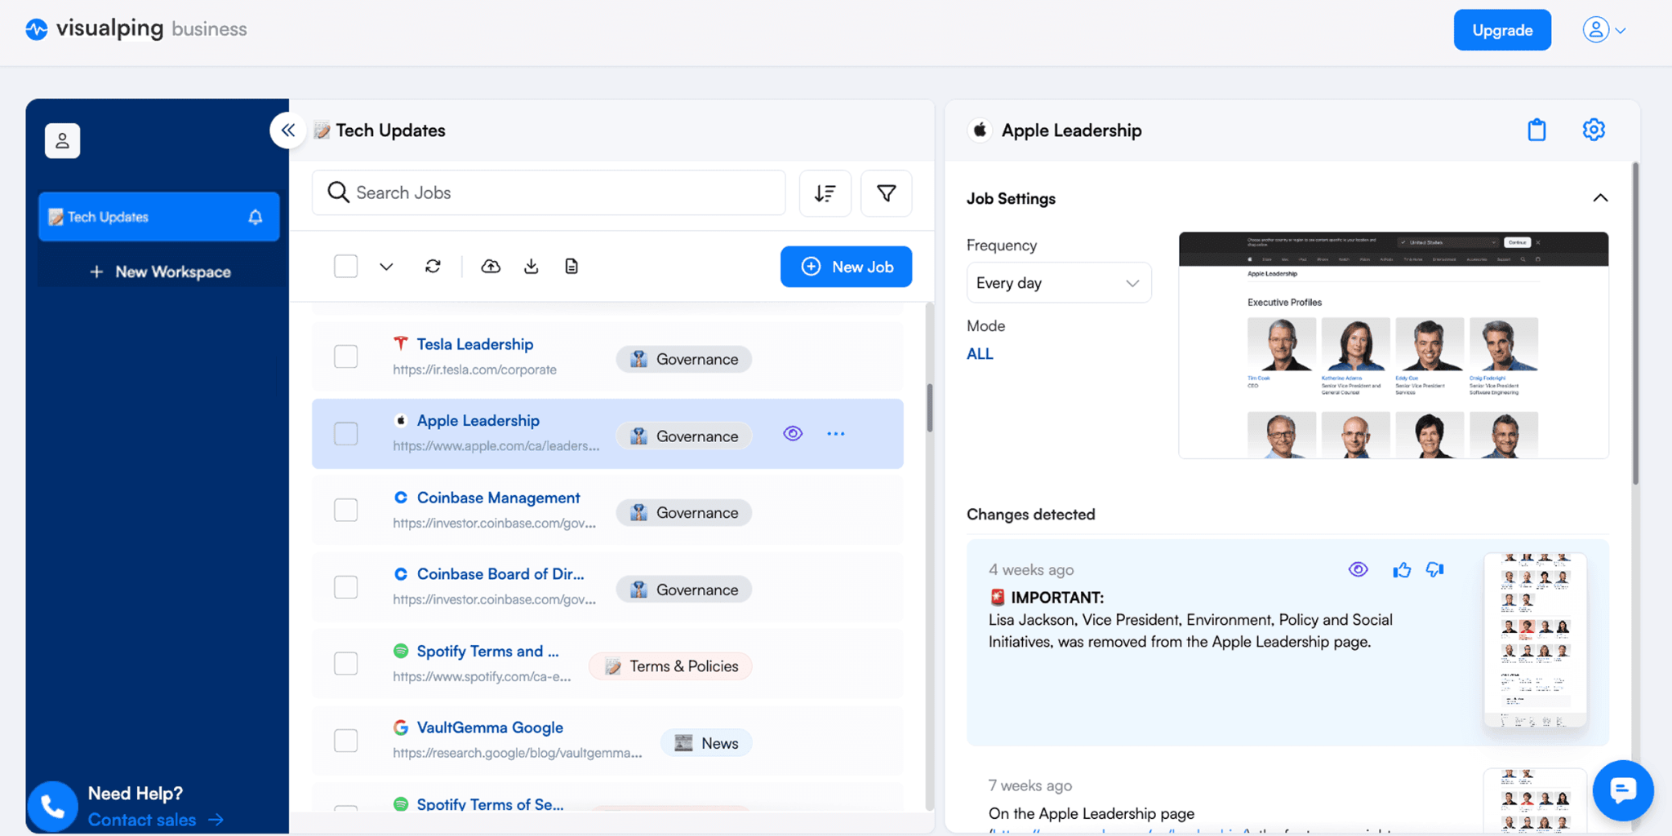Create a New Job
This screenshot has height=836, width=1672.
[846, 266]
